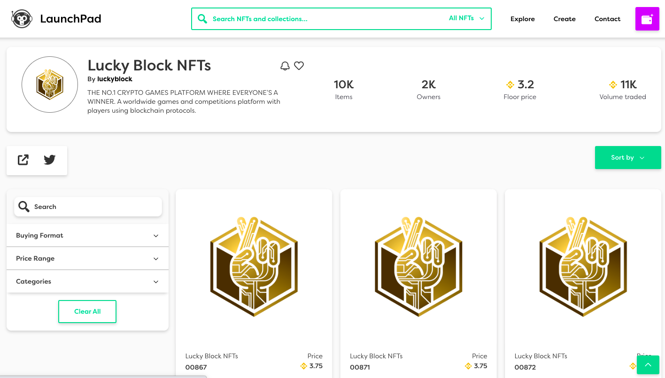The height and width of the screenshot is (378, 665).
Task: Click the 2K Owners statistic
Action: coord(429,90)
